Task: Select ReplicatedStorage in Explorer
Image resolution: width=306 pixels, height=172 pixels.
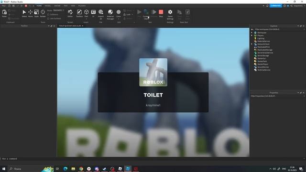Action: 264,50
